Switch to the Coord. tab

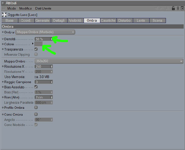[x=26, y=21]
